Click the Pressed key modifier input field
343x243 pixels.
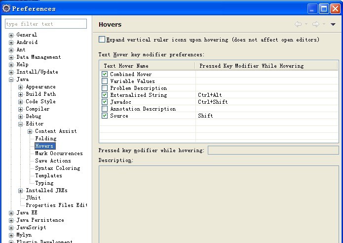[x=273, y=151]
